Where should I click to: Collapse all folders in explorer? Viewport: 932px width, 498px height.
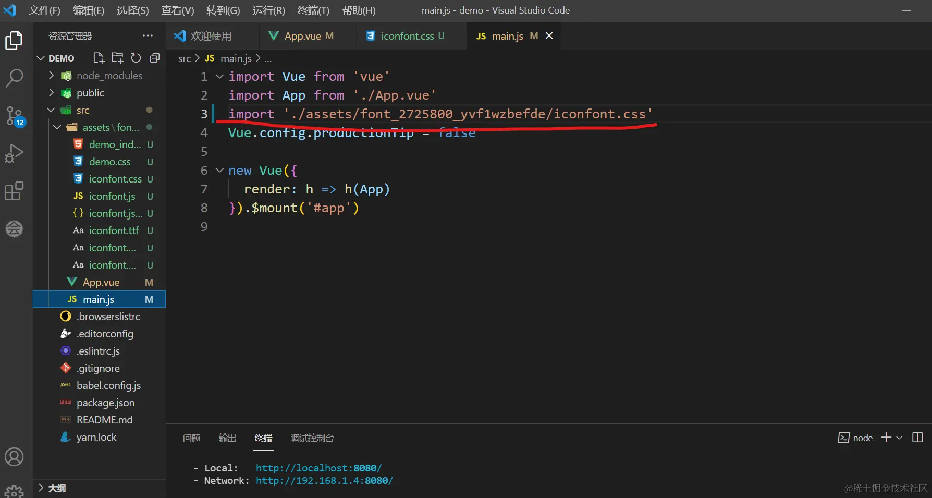tap(155, 58)
